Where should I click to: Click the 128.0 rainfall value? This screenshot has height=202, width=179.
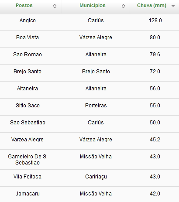[x=155, y=21]
